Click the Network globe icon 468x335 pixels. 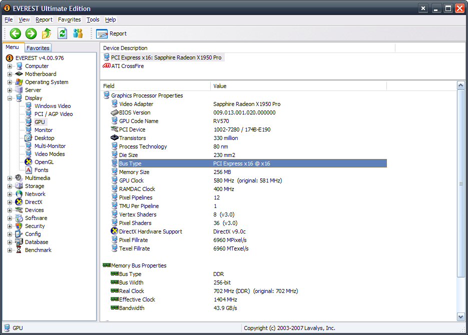[19, 194]
